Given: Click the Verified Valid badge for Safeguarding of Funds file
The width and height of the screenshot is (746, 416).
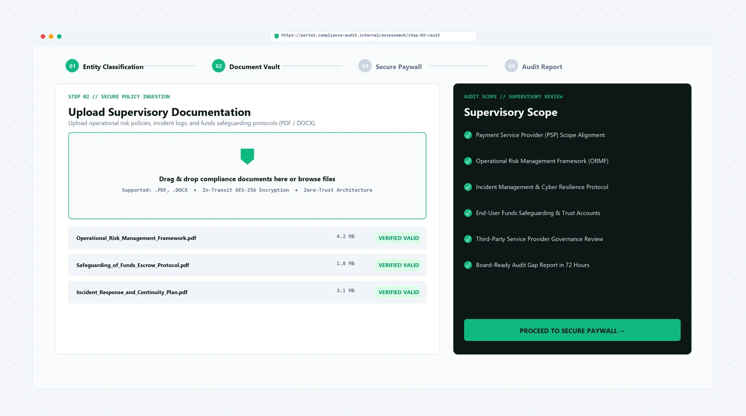Looking at the screenshot, I should coord(398,265).
